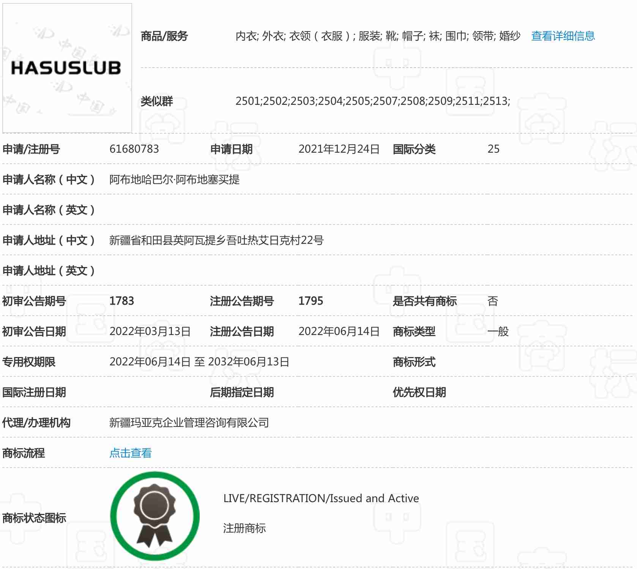
Task: Click 点击查看 to view trademark process
Action: pos(130,453)
